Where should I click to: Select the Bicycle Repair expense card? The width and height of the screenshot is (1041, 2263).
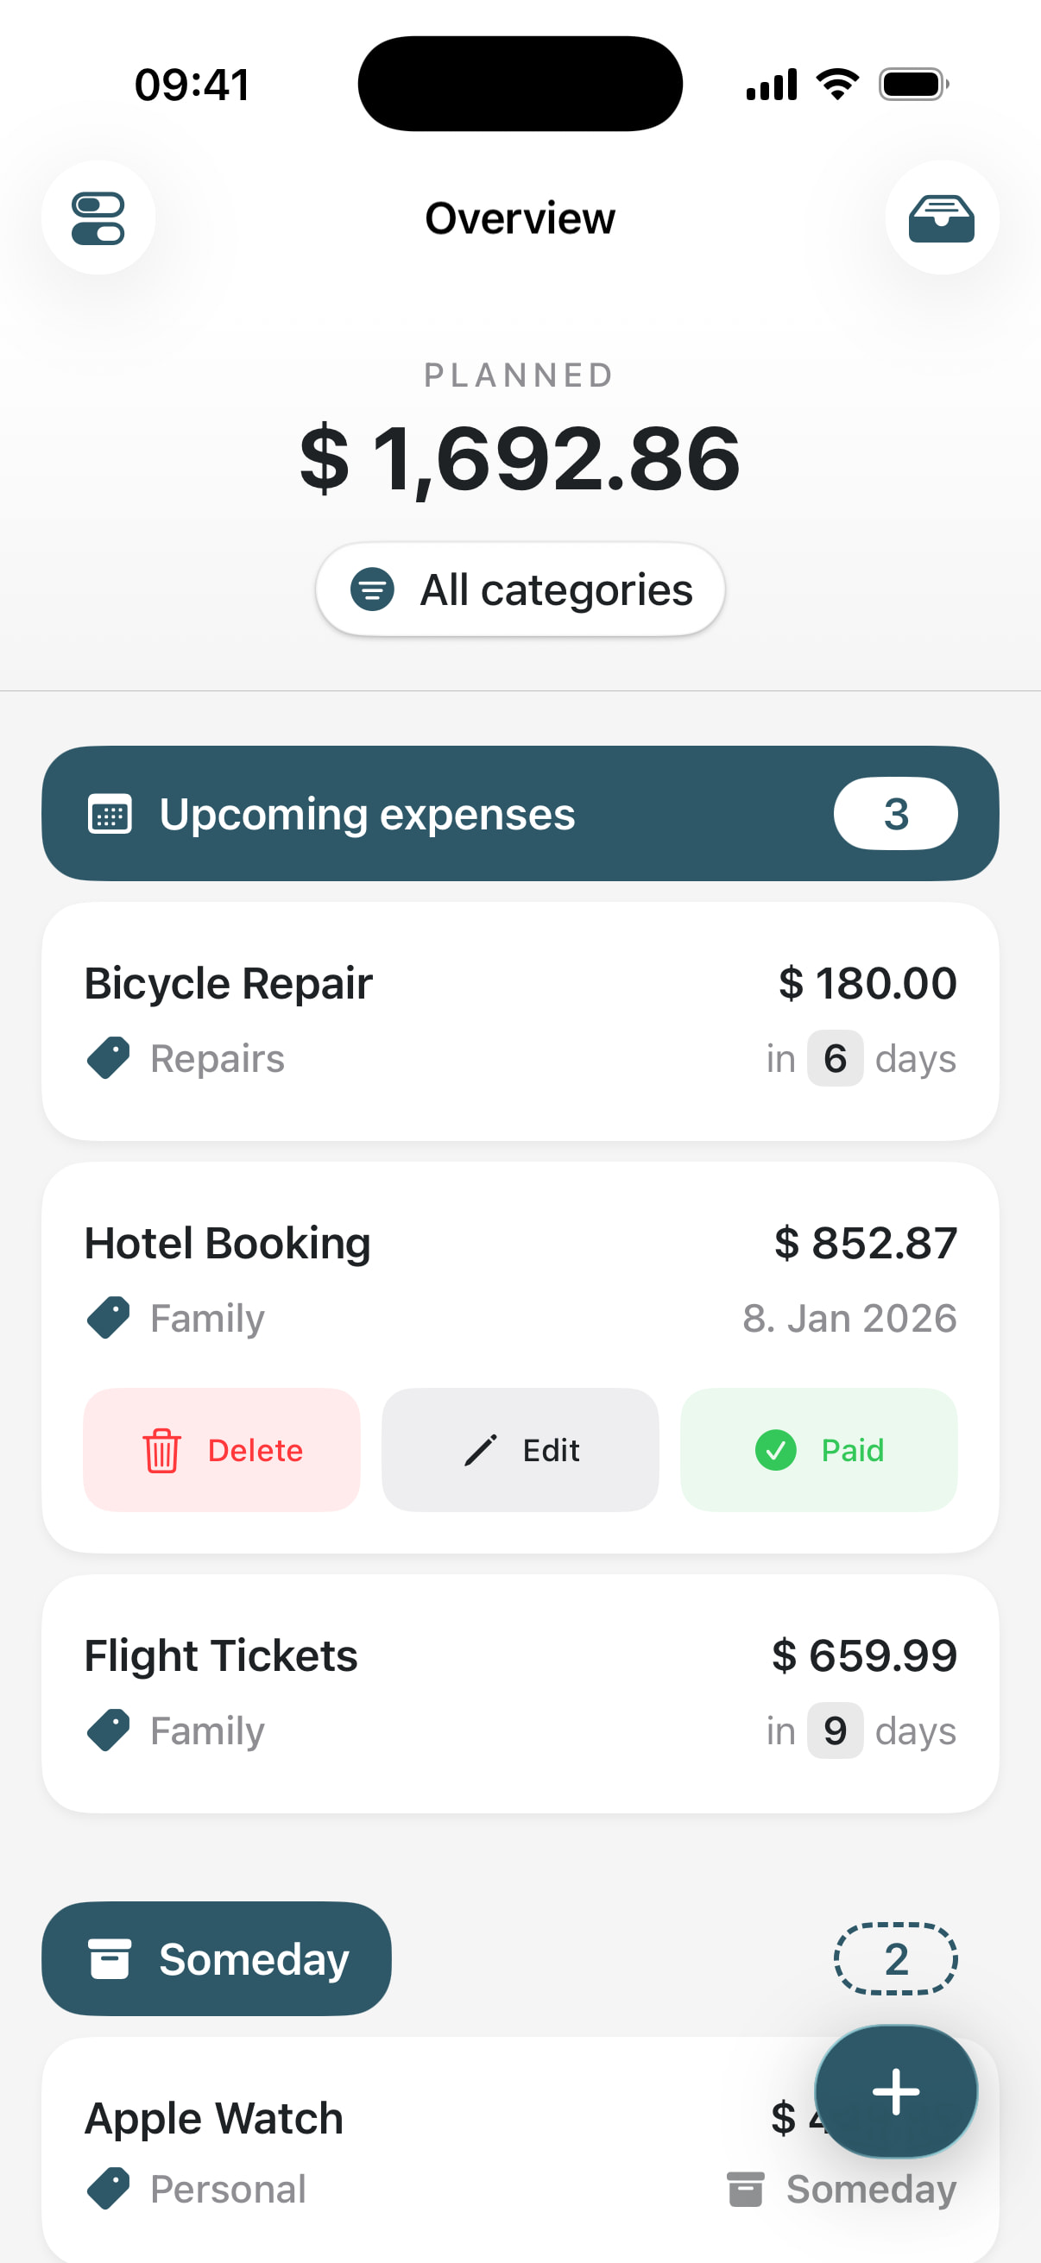[x=520, y=1021]
